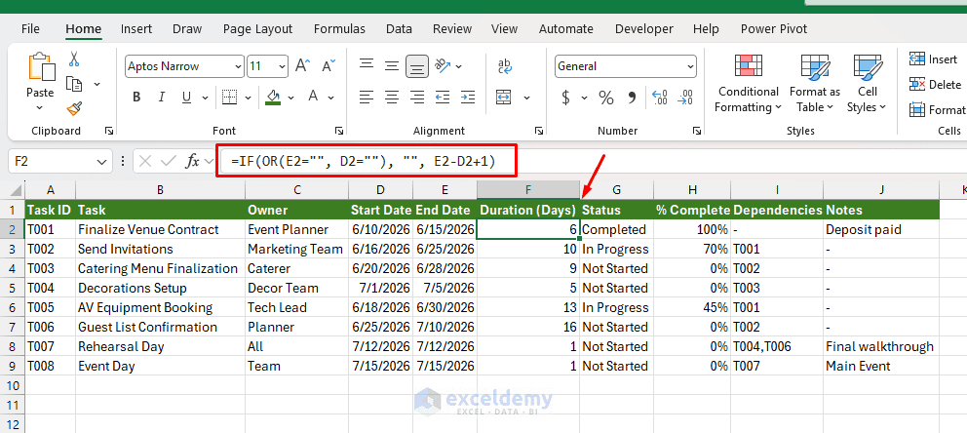Select Top Align icon
Viewport: 967px width, 433px height.
367,65
